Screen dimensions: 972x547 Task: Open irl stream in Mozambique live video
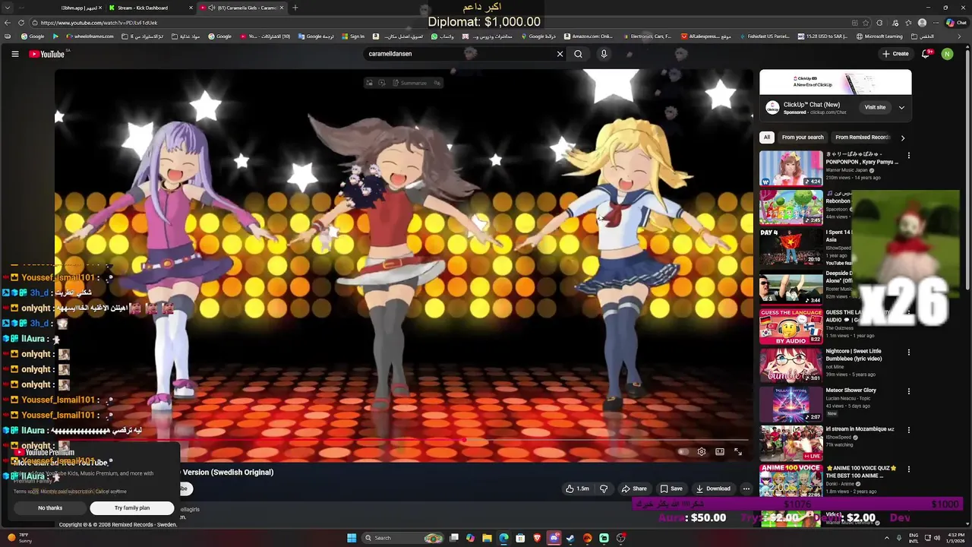[791, 442]
